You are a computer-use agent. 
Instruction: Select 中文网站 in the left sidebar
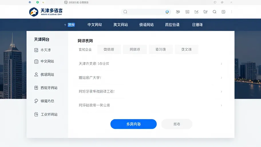pos(47,61)
